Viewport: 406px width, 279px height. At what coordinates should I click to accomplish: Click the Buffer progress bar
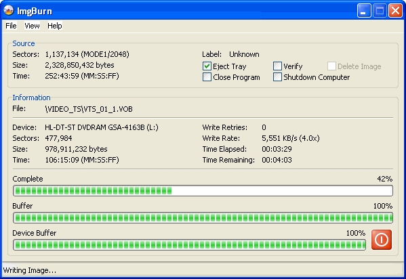203,218
